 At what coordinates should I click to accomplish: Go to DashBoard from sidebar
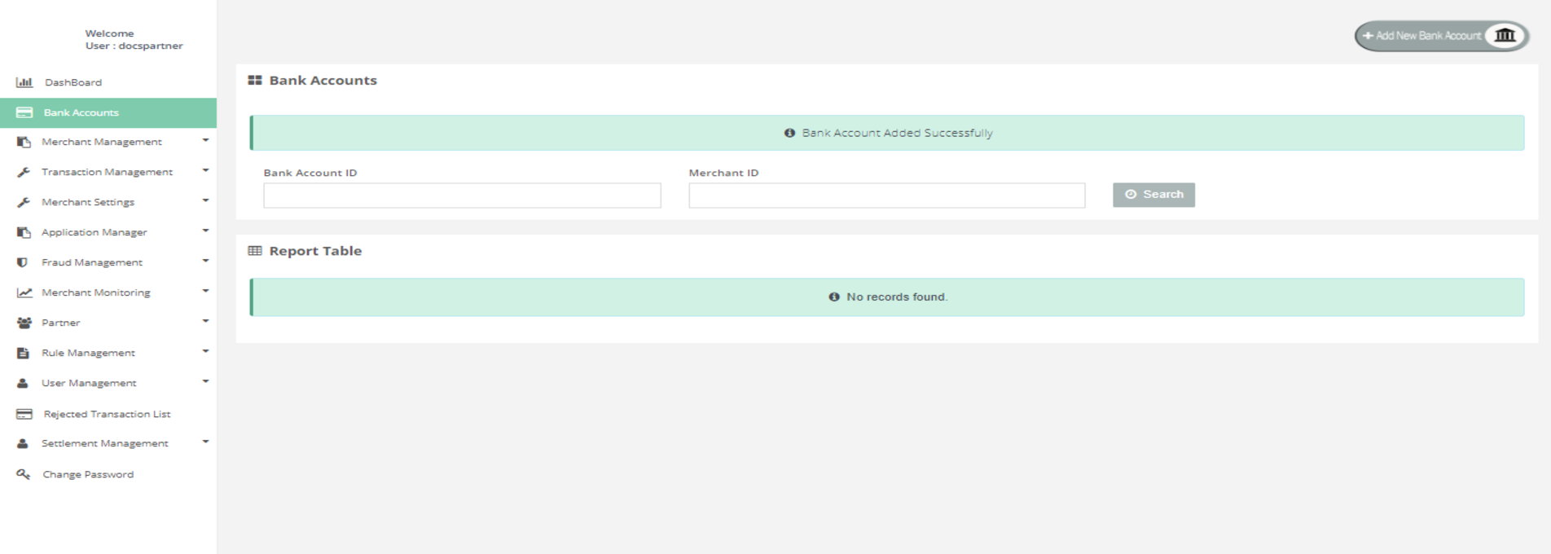(x=73, y=82)
